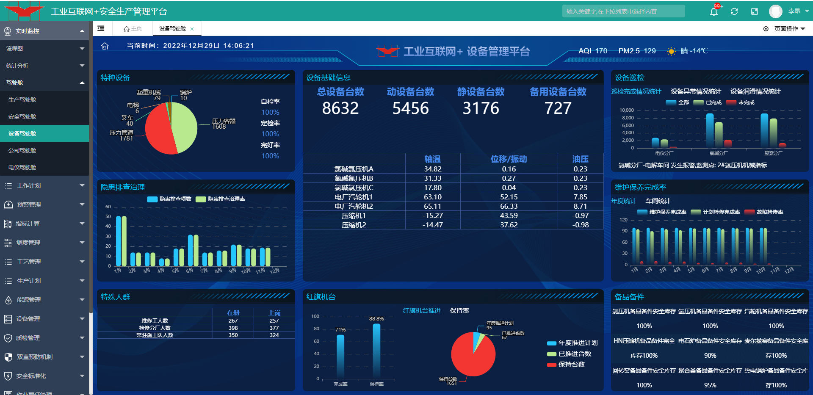Switch to 车间统计 view
813x395 pixels.
(658, 201)
